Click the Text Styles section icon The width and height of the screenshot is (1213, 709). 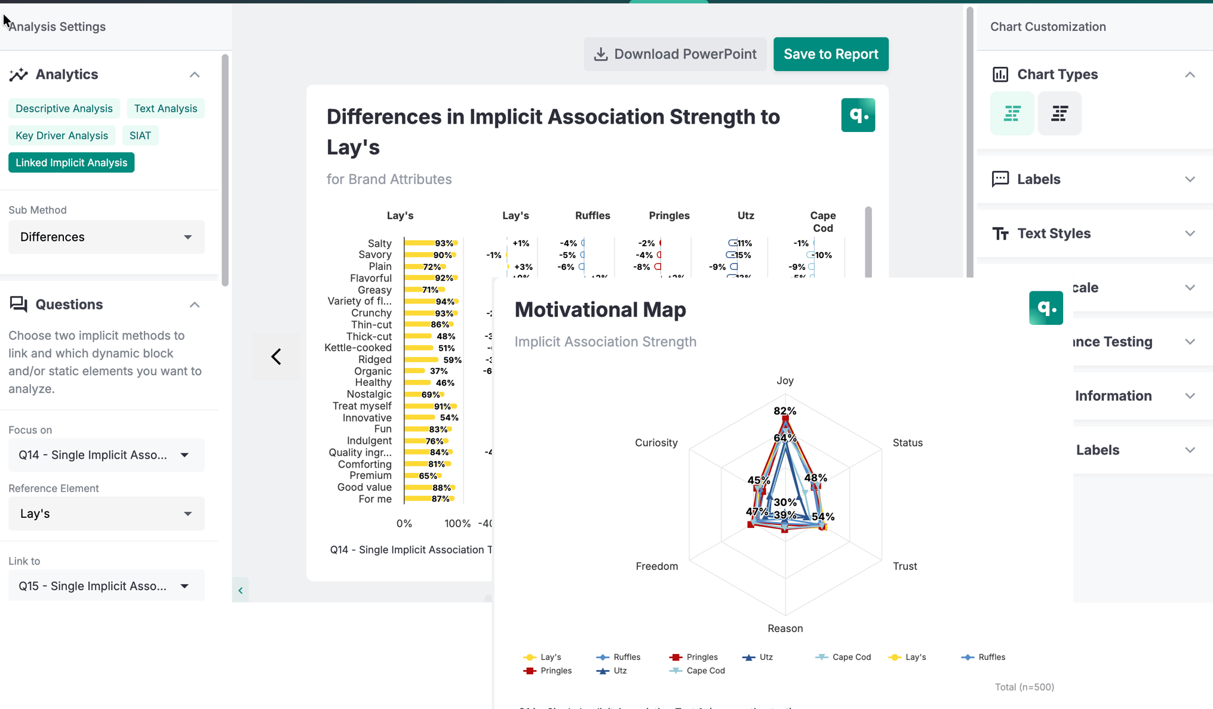coord(1000,234)
